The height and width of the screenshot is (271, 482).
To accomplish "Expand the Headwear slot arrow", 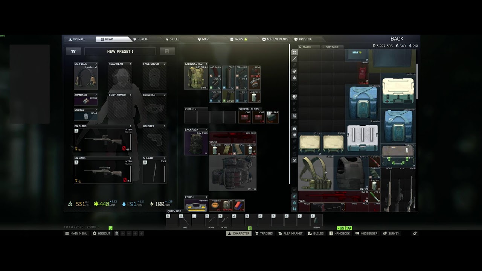I will point(130,64).
